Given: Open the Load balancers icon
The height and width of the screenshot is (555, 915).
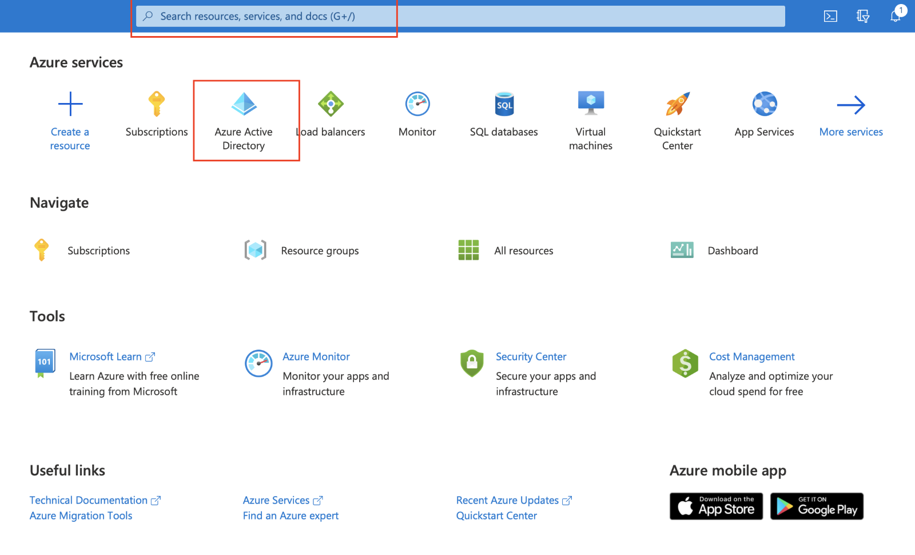Looking at the screenshot, I should [x=331, y=104].
